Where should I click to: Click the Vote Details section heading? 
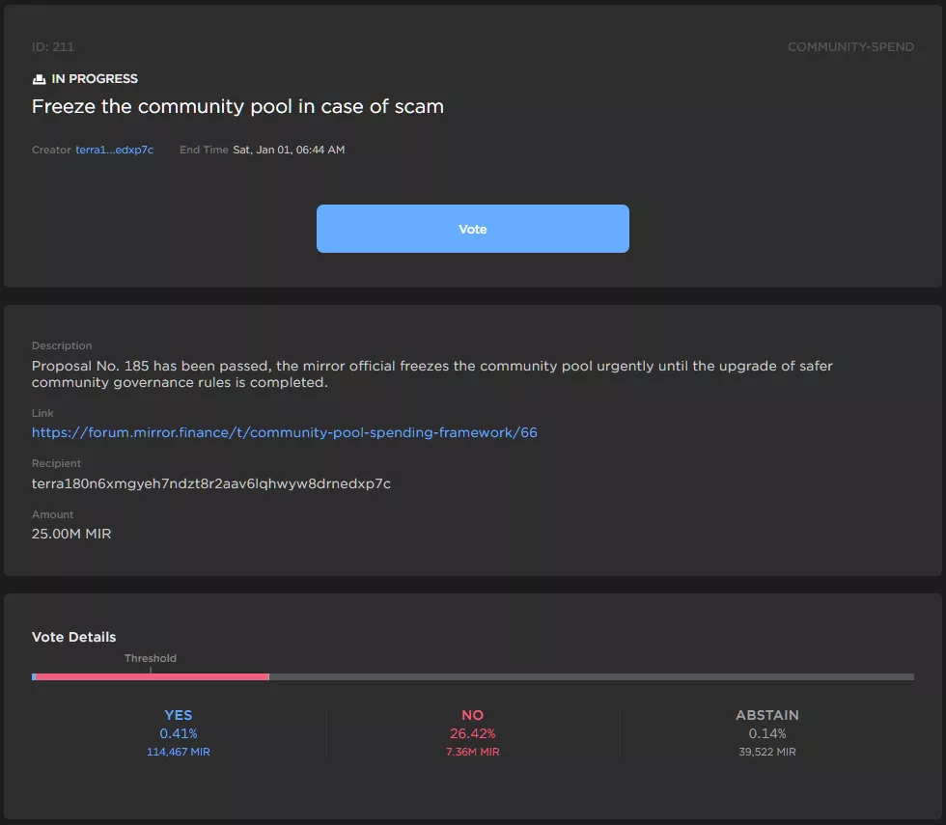(x=73, y=637)
